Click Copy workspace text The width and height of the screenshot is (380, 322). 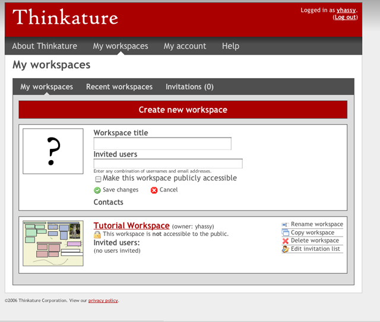point(312,232)
